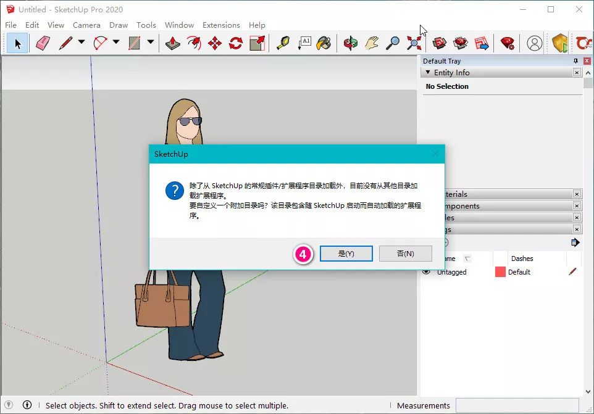Click the Dashes column header

[x=522, y=259]
